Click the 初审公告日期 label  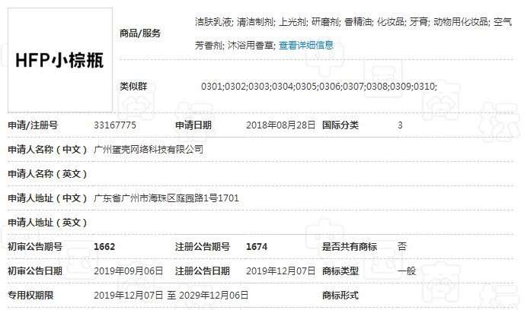[x=35, y=271]
